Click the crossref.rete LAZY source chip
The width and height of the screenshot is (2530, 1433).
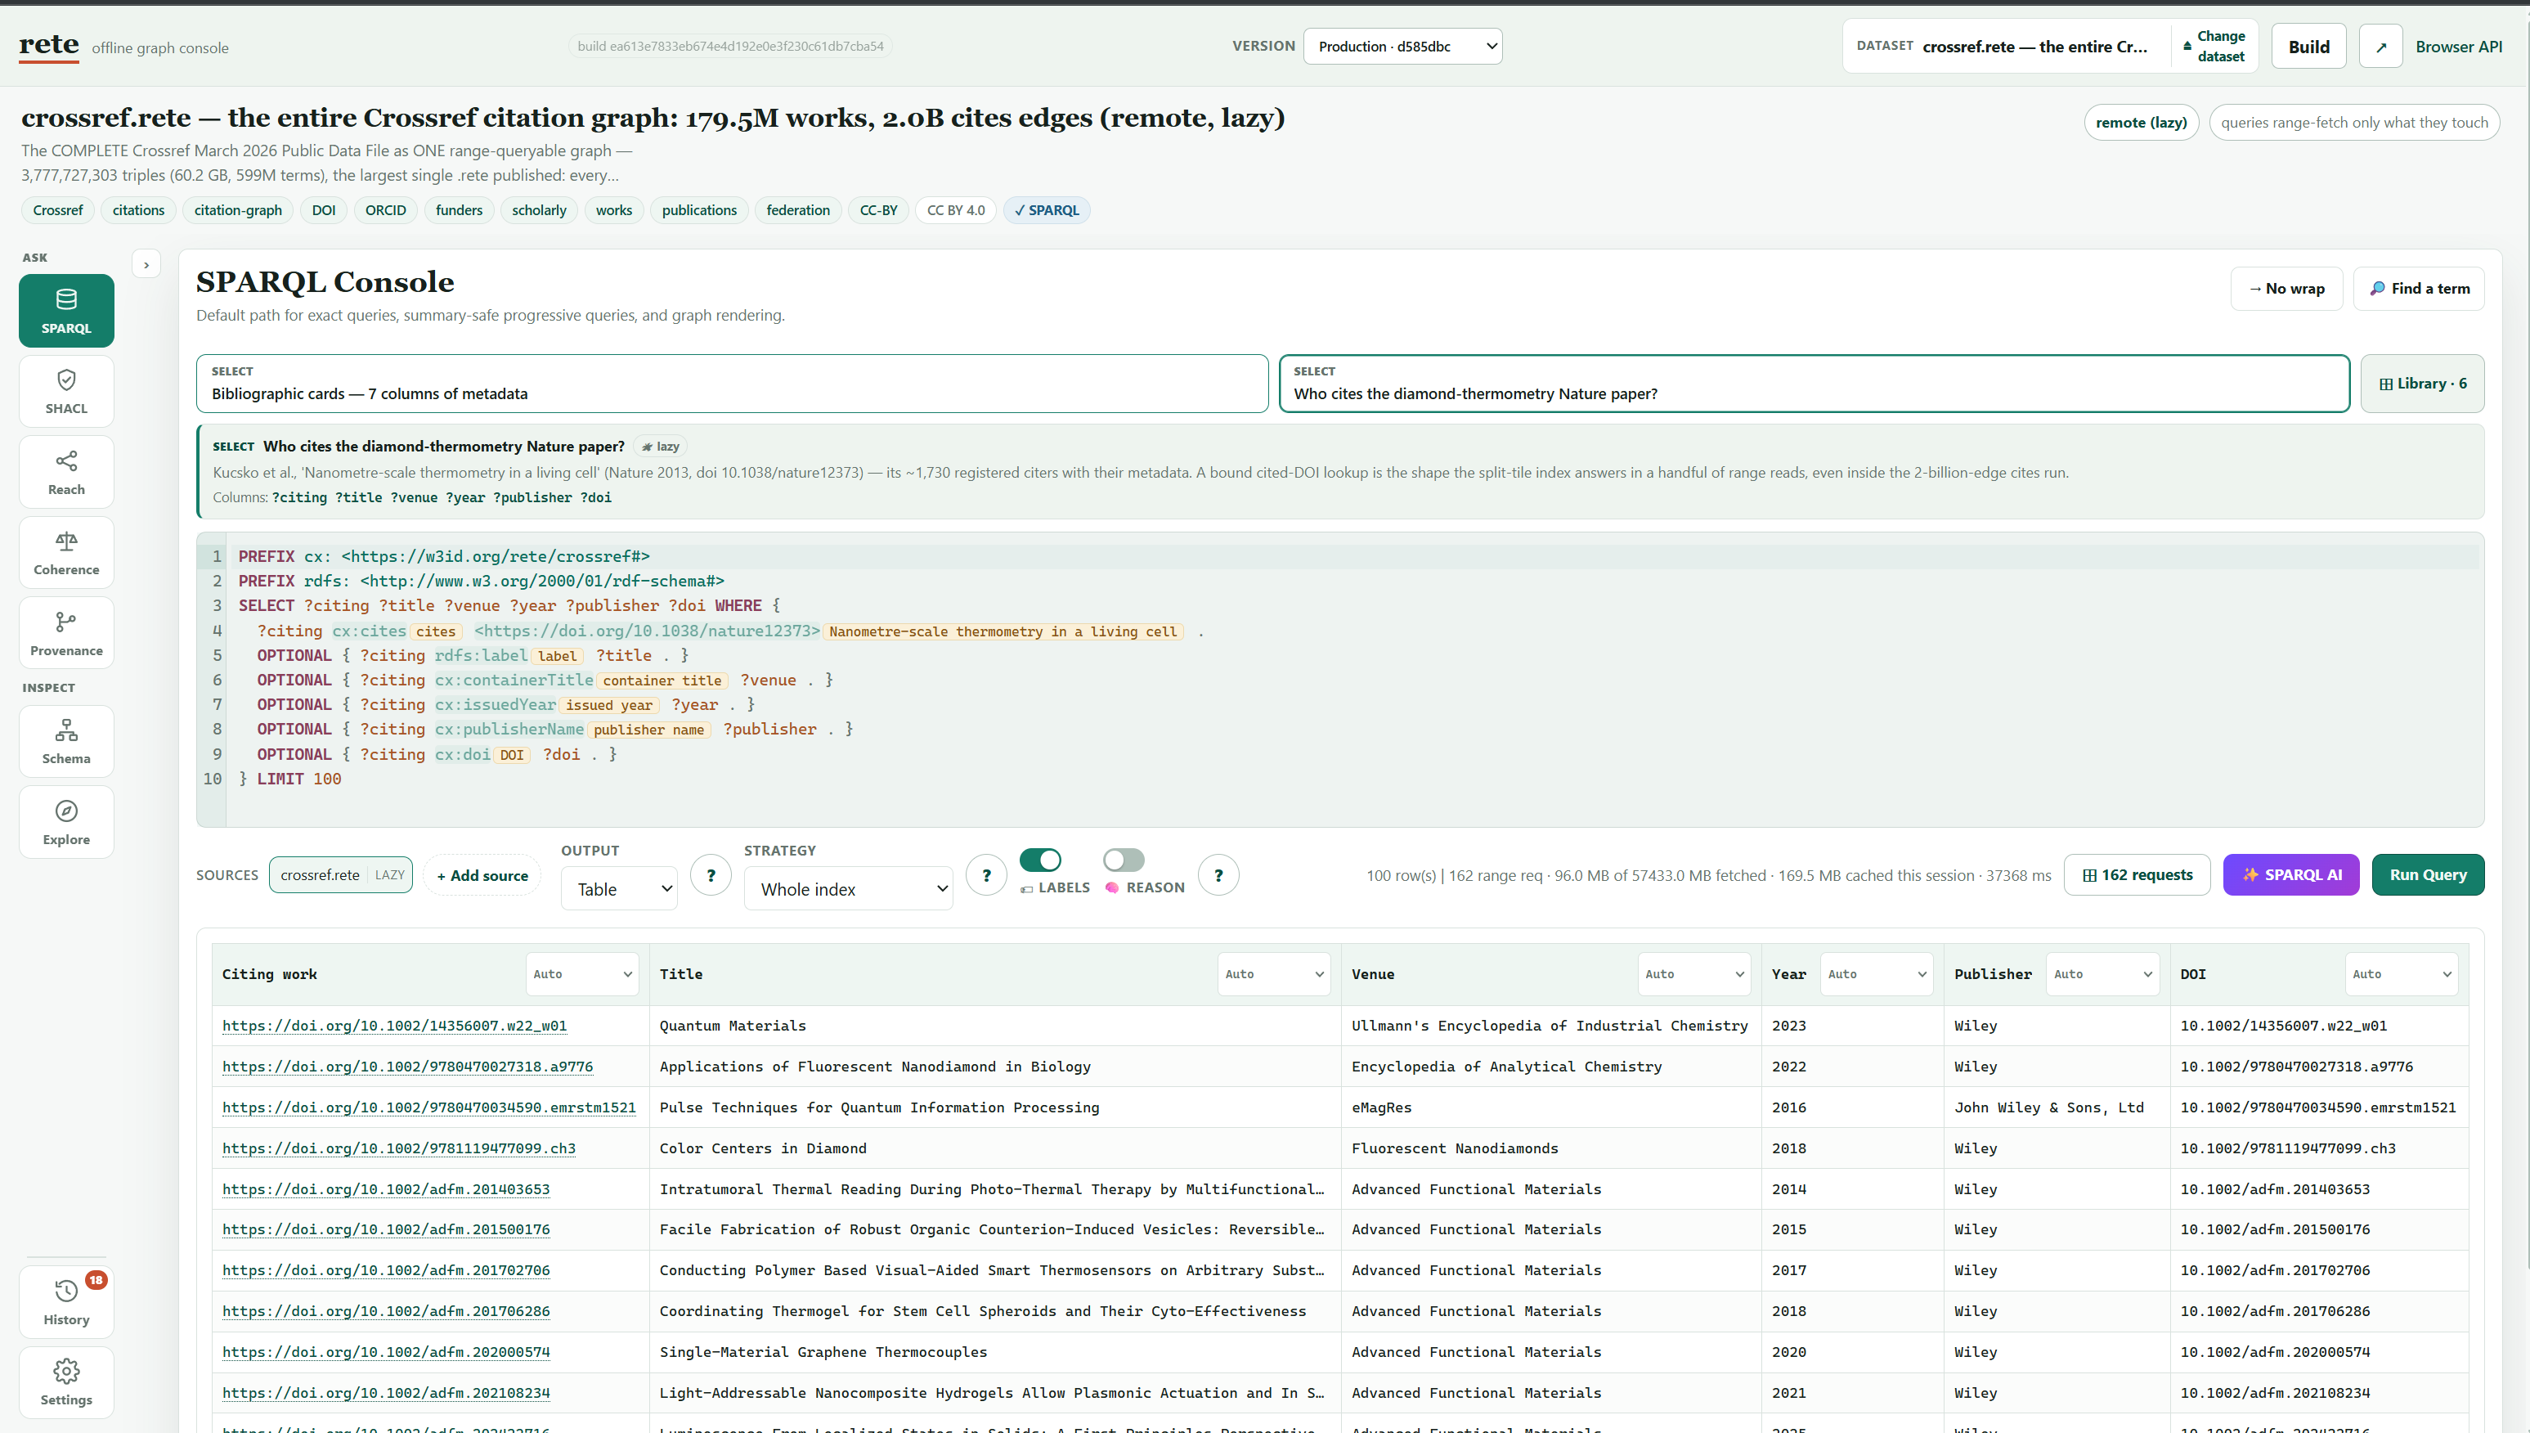[x=341, y=875]
